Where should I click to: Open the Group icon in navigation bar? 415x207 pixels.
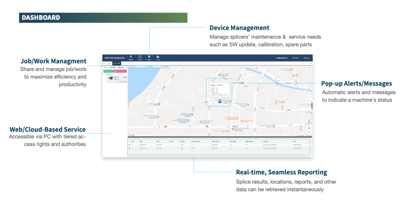coord(158,58)
